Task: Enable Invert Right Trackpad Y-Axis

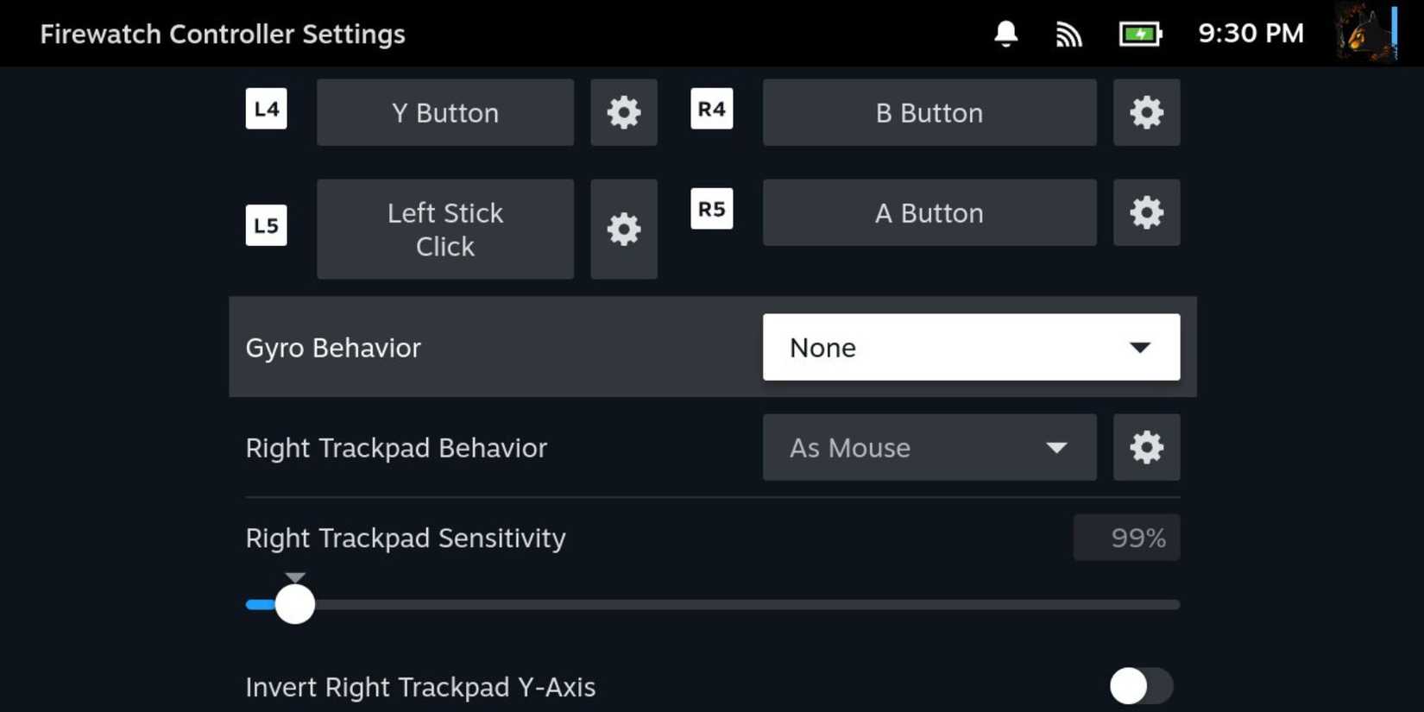Action: (x=1140, y=686)
